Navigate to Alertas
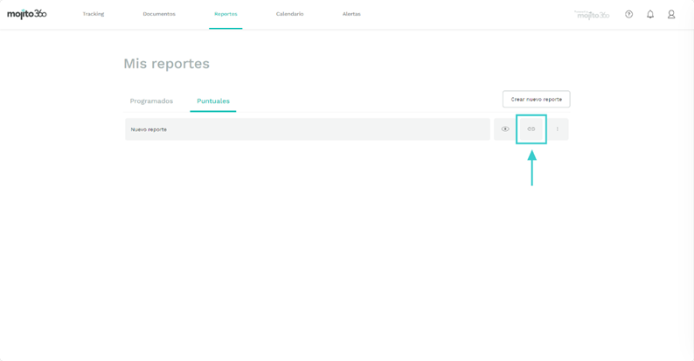 point(351,14)
